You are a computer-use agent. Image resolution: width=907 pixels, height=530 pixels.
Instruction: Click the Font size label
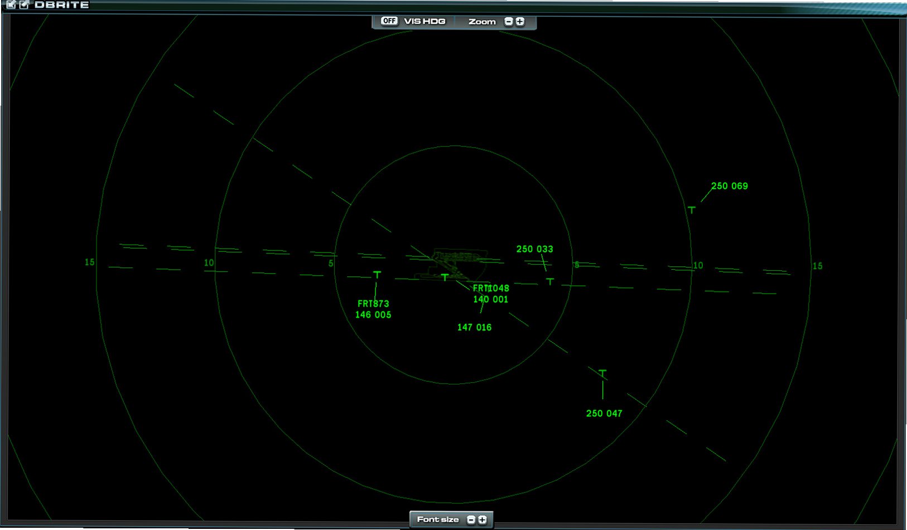point(438,519)
